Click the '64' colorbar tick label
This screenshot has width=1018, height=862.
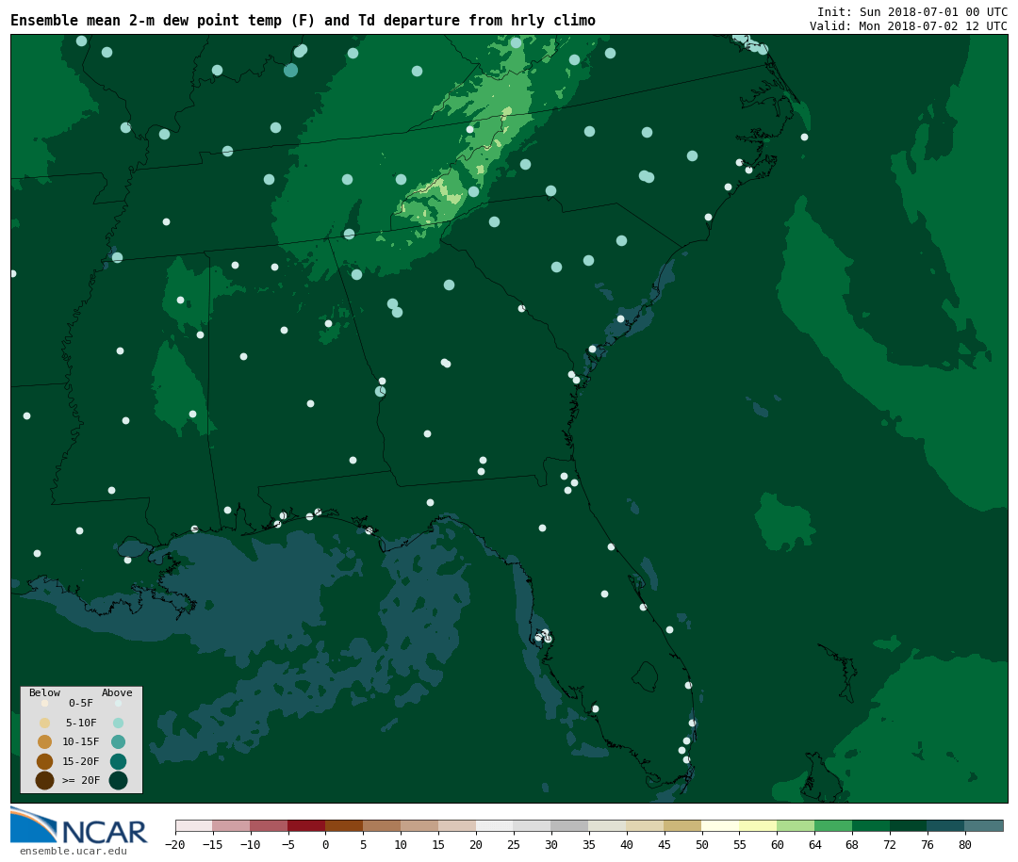[815, 844]
